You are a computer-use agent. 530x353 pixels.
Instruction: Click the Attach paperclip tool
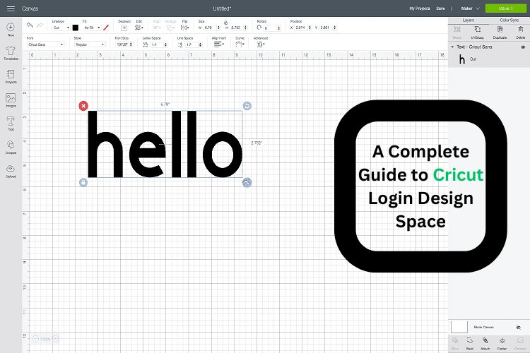pyautogui.click(x=485, y=340)
